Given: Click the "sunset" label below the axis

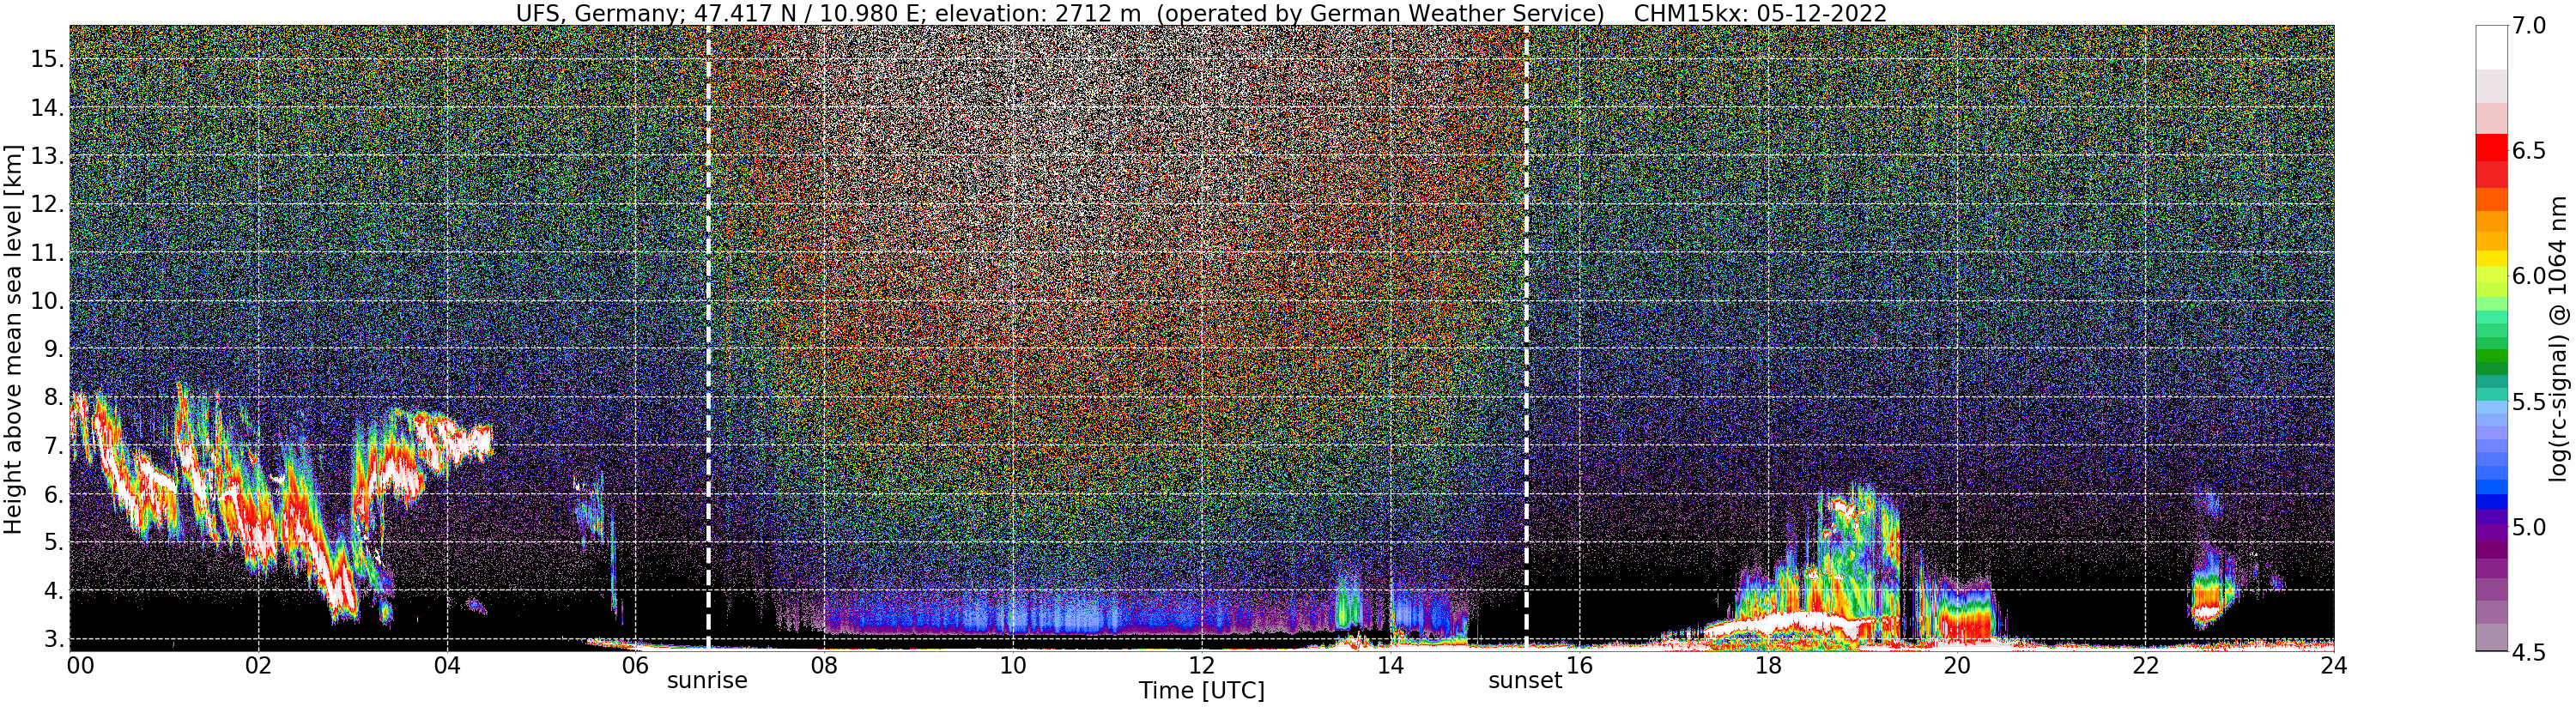Looking at the screenshot, I should (x=1525, y=681).
